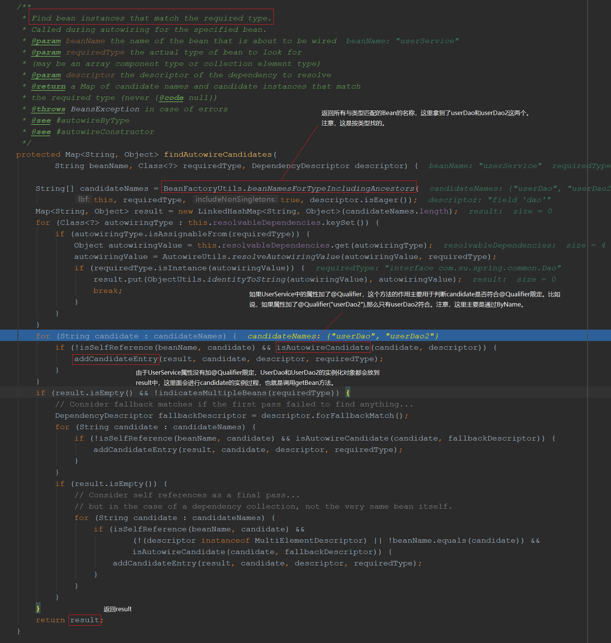Click the 'protected' keyword
This screenshot has width=611, height=643.
[38, 154]
